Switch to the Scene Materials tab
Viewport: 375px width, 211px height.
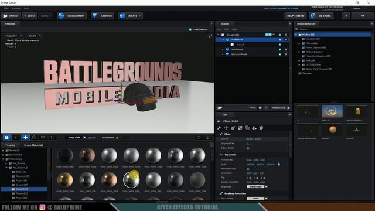click(x=33, y=145)
